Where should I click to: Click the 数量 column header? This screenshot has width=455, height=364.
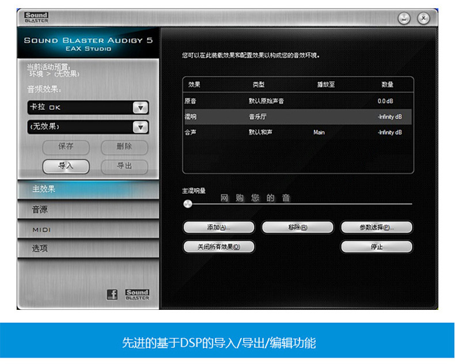click(x=387, y=85)
